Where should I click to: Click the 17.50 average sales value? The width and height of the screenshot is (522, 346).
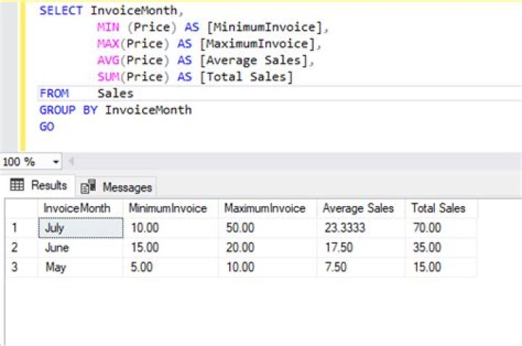pos(339,247)
